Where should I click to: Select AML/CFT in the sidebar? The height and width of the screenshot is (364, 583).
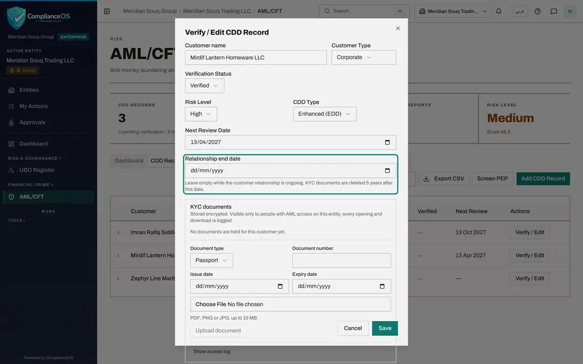click(x=48, y=197)
